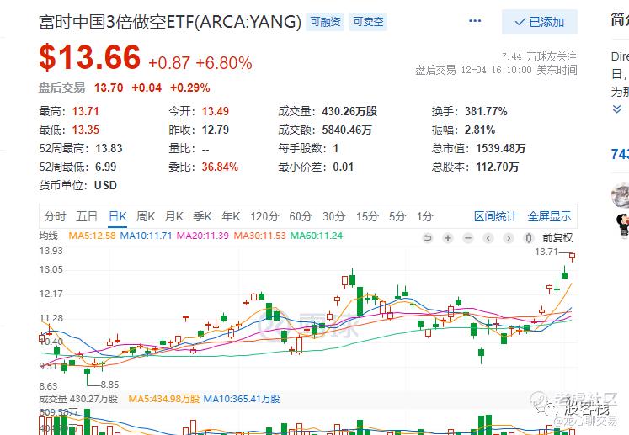
Task: Select the 周K chart tab
Action: click(146, 216)
